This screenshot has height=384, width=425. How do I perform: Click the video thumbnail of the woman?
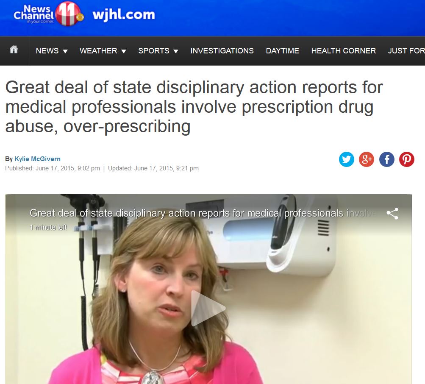[208, 289]
